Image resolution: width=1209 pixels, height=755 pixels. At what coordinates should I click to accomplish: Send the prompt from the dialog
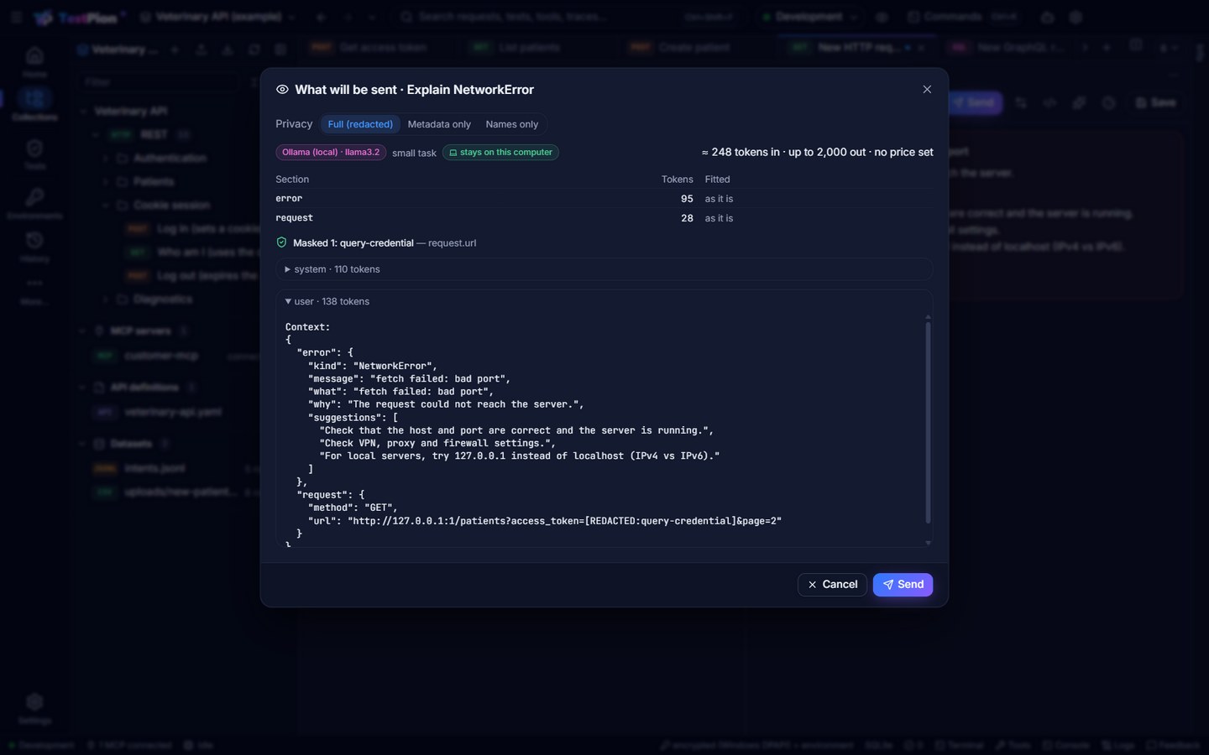click(x=903, y=585)
